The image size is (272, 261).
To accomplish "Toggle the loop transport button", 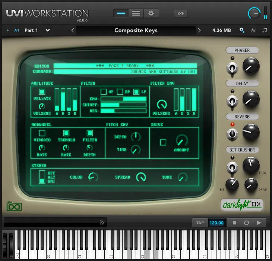I will pos(246,223).
